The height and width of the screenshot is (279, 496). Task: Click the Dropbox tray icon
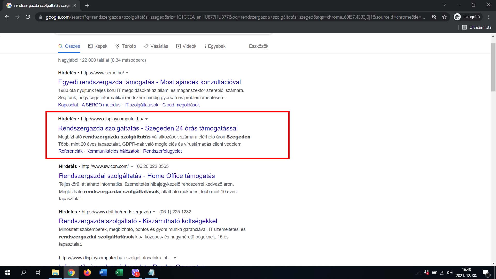427,273
